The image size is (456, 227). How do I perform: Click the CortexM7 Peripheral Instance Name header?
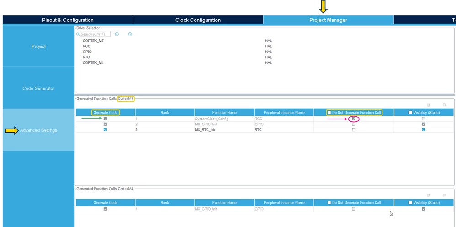284,112
